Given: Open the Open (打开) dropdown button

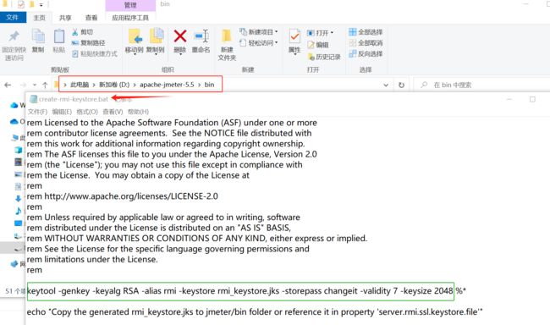Looking at the screenshot, I should click(x=320, y=33).
